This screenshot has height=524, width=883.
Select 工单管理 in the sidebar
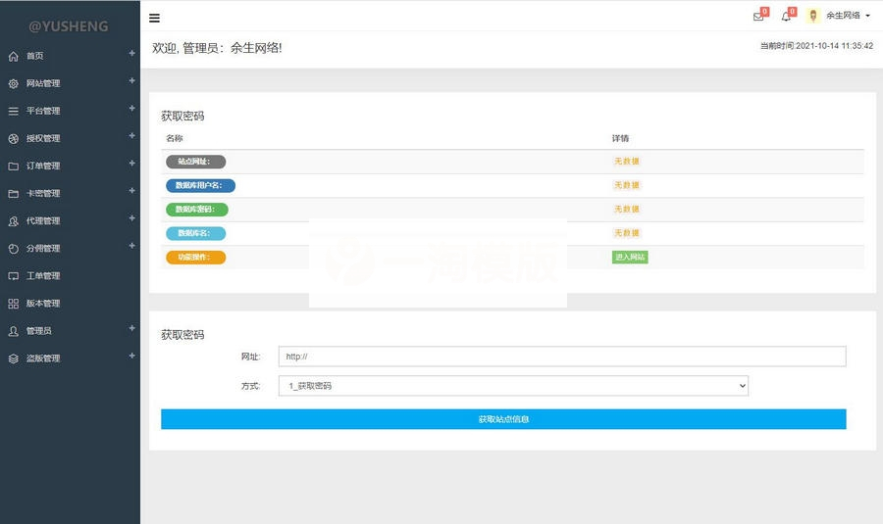(43, 276)
